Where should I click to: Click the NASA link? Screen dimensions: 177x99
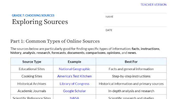pos(74,98)
